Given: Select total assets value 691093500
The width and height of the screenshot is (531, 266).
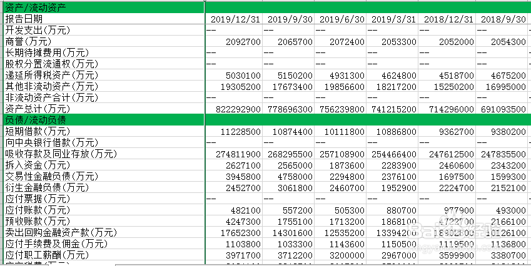Looking at the screenshot, I should coord(501,109).
